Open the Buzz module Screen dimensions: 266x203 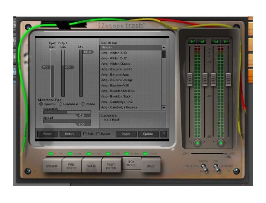(151, 165)
